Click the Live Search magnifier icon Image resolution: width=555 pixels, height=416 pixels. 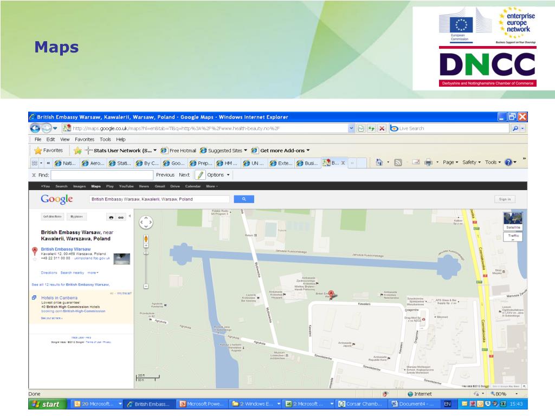pyautogui.click(x=515, y=128)
